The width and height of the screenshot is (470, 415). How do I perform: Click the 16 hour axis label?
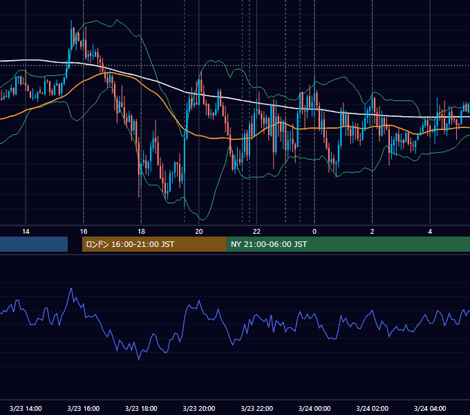pos(84,232)
